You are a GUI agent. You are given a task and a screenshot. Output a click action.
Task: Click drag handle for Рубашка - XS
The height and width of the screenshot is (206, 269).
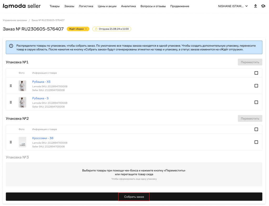tap(11, 86)
